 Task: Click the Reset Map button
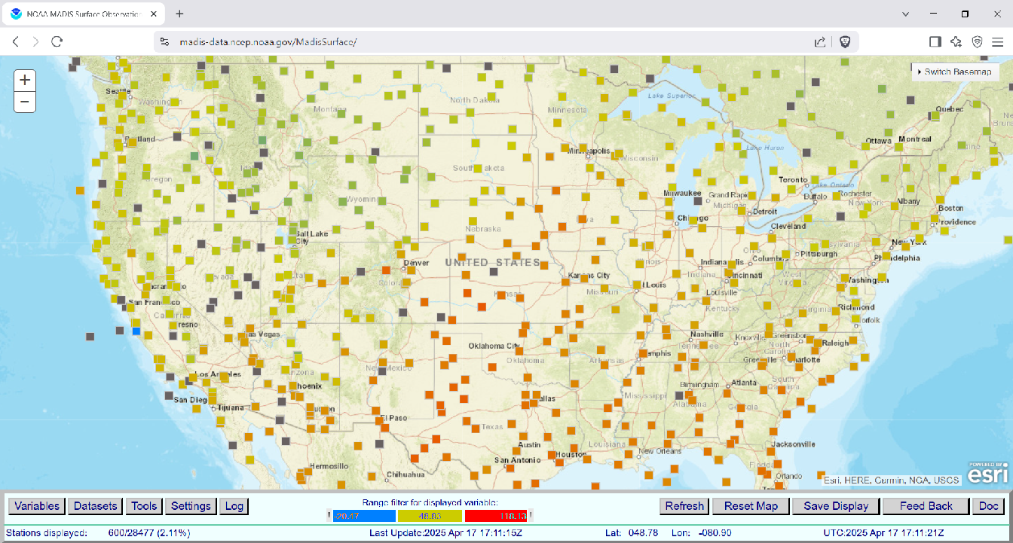[751, 506]
